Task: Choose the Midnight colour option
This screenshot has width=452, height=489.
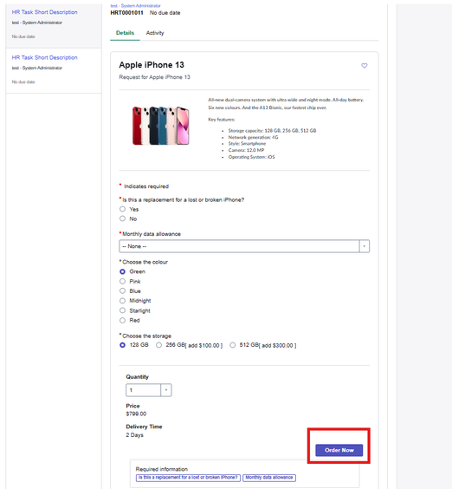Action: point(122,301)
